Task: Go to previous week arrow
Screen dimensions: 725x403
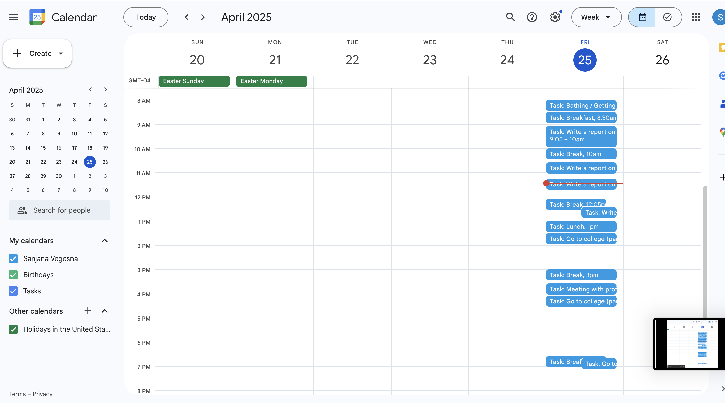Action: pyautogui.click(x=187, y=17)
